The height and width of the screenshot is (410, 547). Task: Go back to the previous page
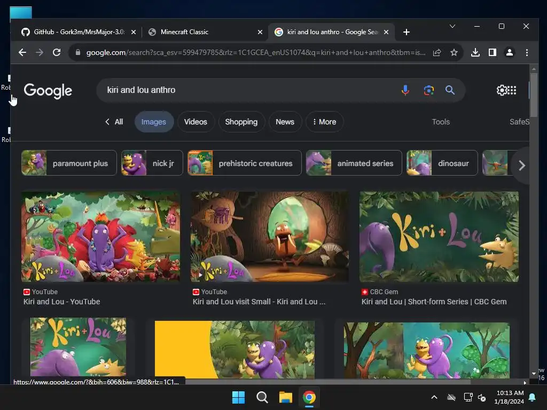pos(22,53)
